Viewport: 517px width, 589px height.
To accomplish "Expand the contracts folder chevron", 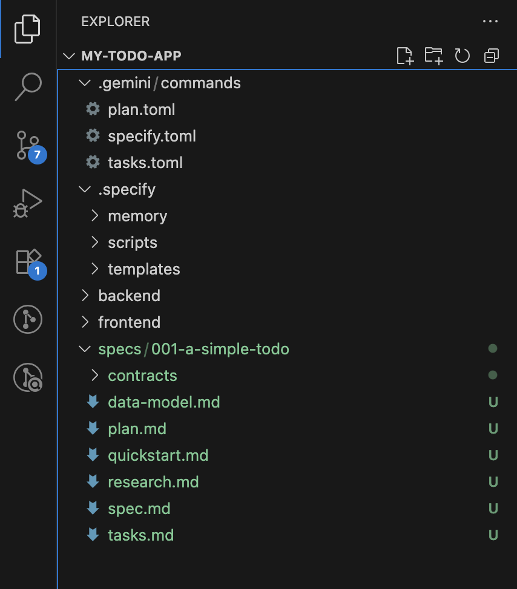I will click(x=95, y=376).
